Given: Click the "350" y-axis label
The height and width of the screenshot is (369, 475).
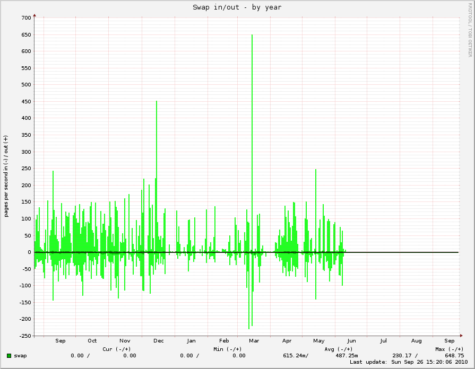Looking at the screenshot, I should tap(27, 135).
